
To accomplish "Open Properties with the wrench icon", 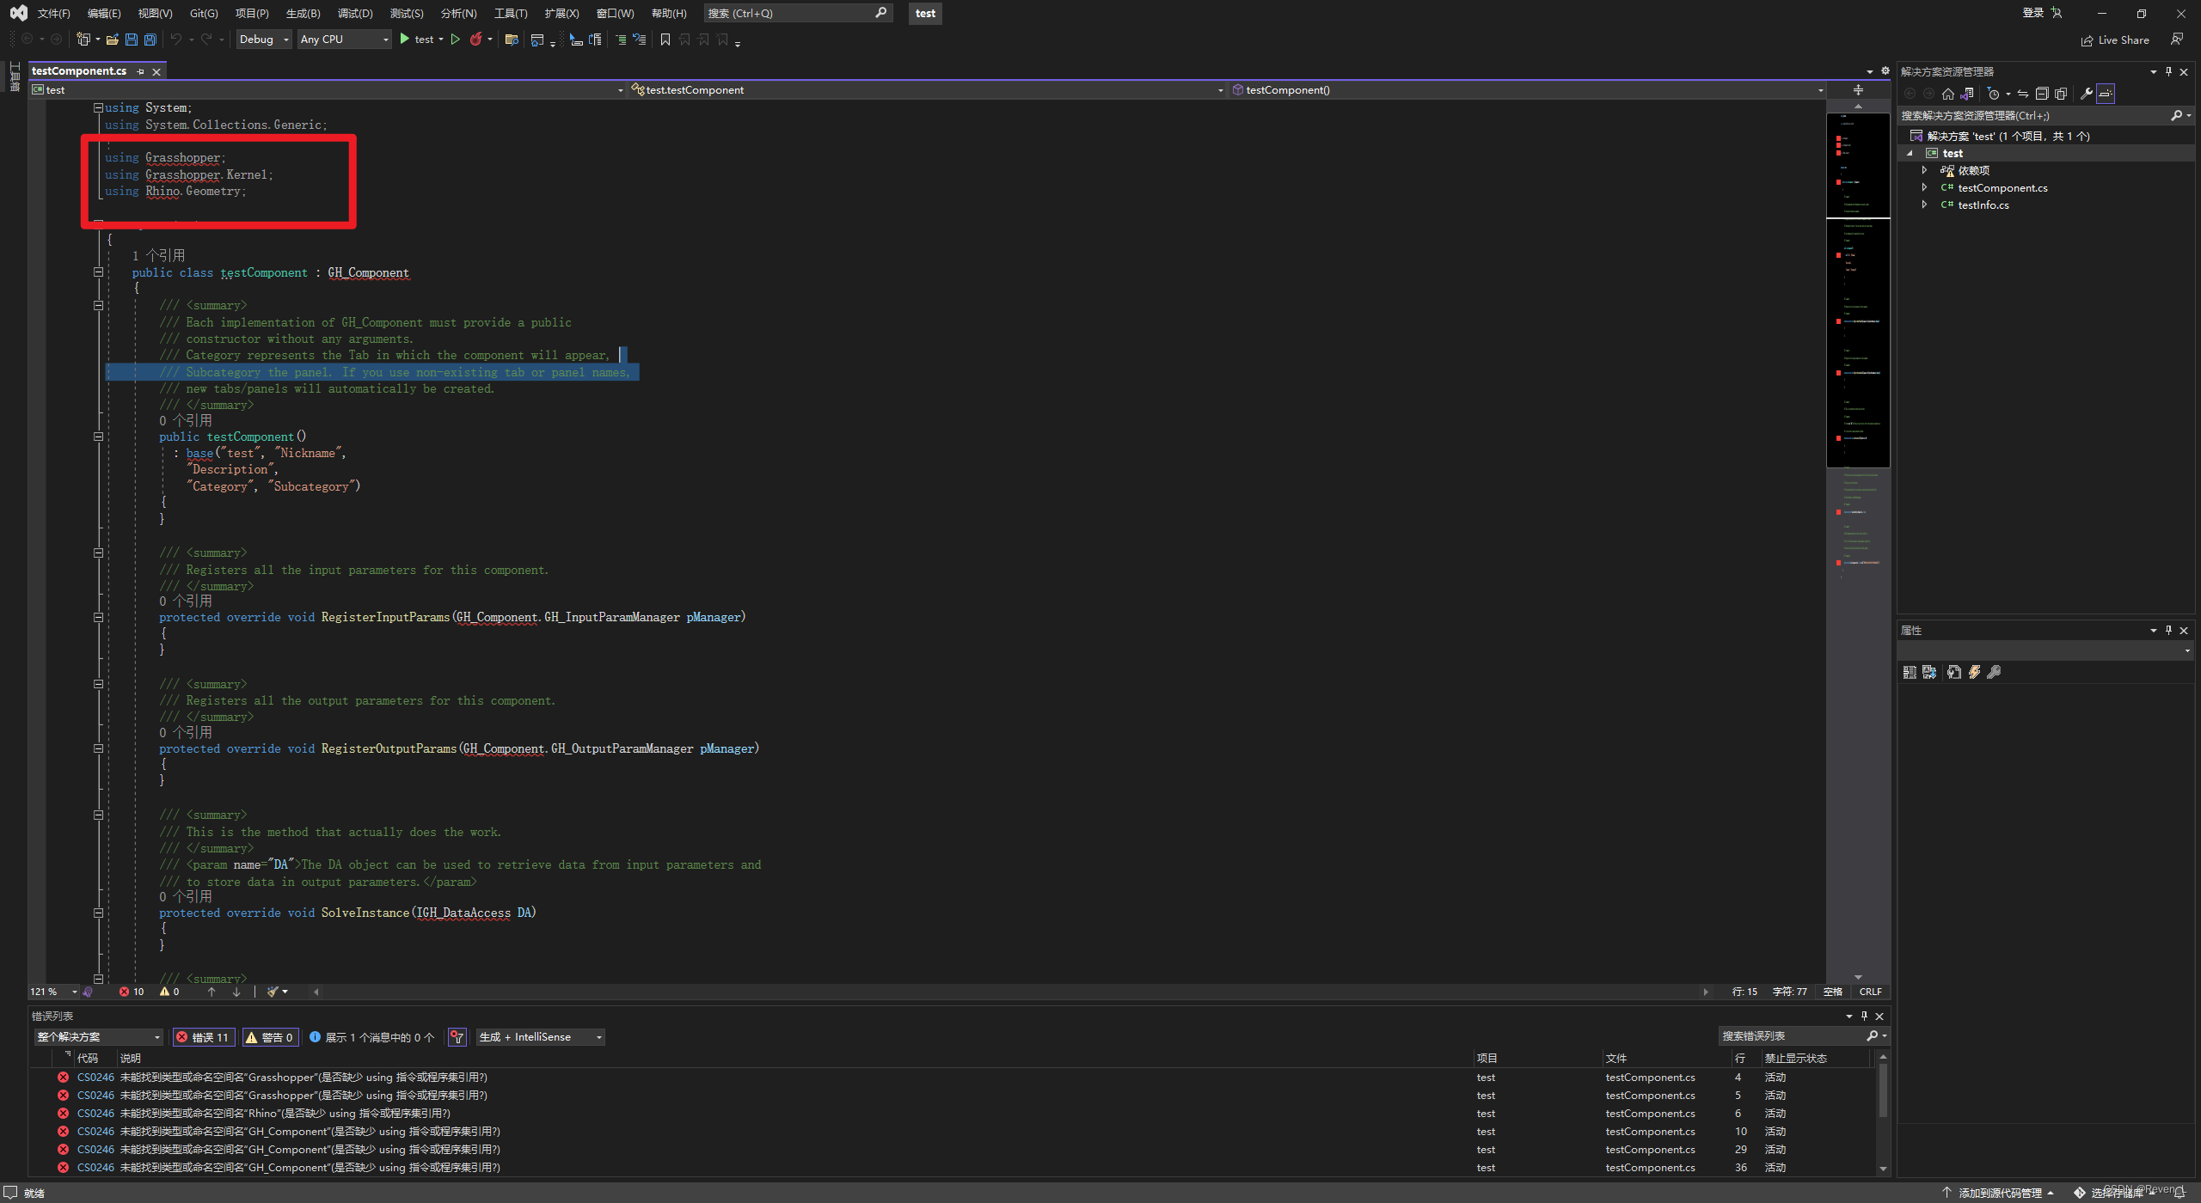I will (x=2088, y=94).
